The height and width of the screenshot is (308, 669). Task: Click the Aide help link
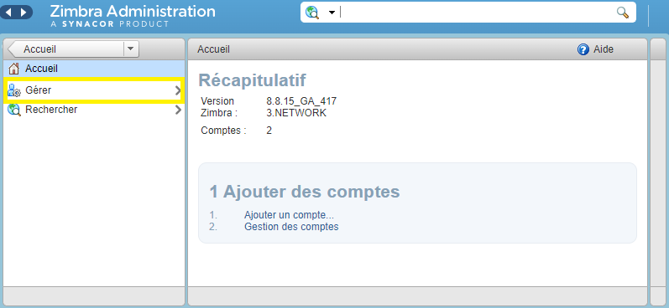click(x=604, y=49)
